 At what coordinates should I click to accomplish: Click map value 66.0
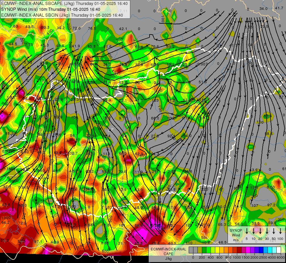[x=155, y=118]
